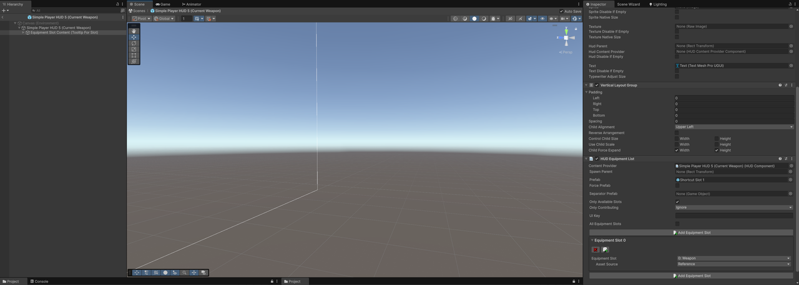The image size is (799, 285).
Task: Click the Spacing value field
Action: point(734,121)
